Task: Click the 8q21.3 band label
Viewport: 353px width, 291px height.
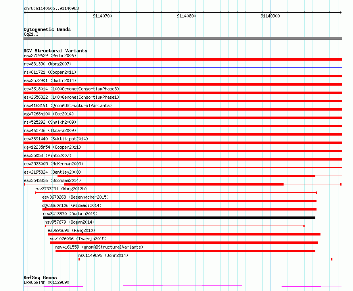Action: (x=31, y=34)
